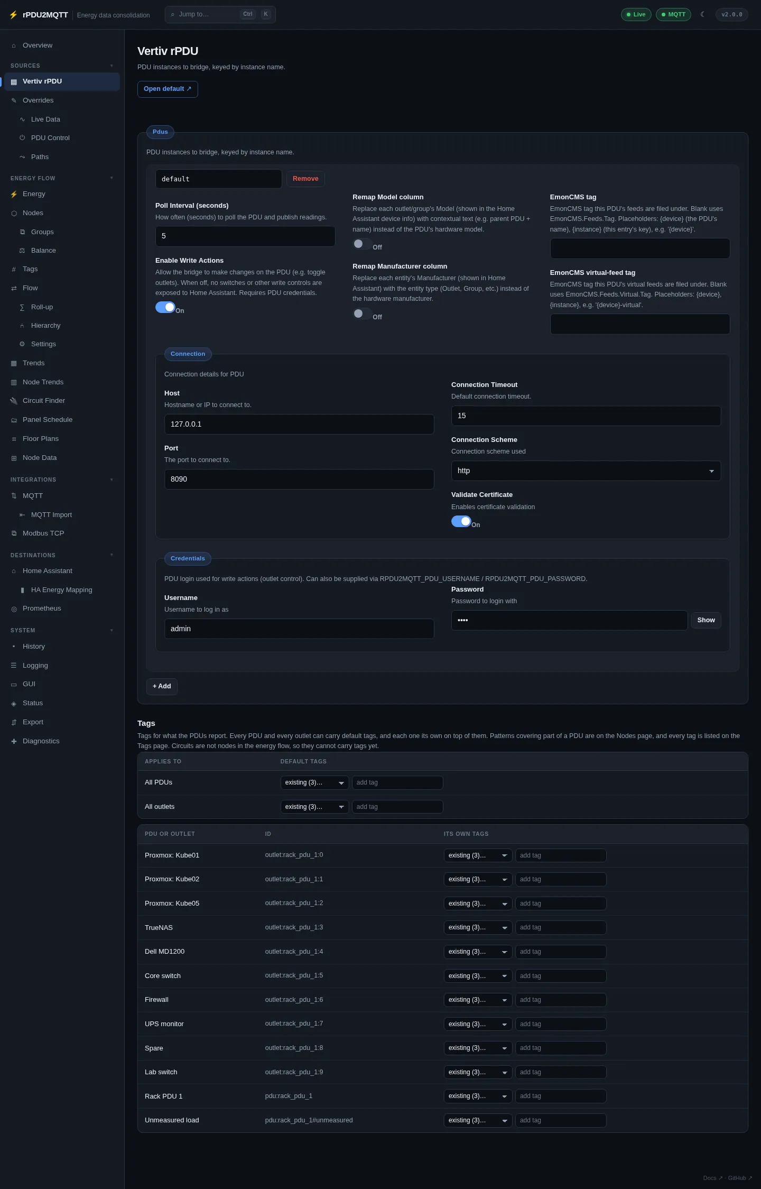Open existing tags dropdown for All PDUs
This screenshot has height=1189, width=761.
(314, 782)
